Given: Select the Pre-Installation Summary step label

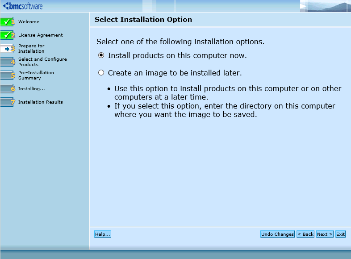Looking at the screenshot, I should pyautogui.click(x=36, y=75).
